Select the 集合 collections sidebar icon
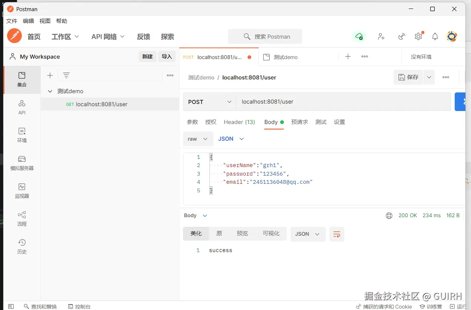Screen dimensions: 471x310 (22, 79)
